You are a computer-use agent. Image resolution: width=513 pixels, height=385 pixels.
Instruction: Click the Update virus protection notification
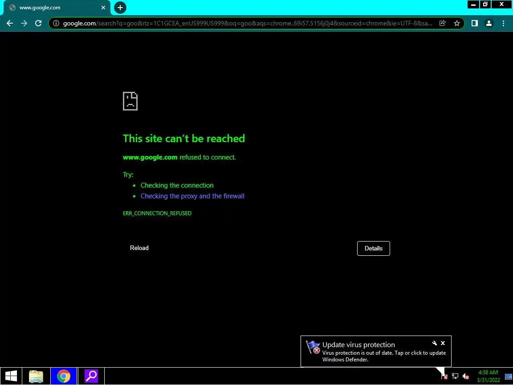click(x=376, y=351)
